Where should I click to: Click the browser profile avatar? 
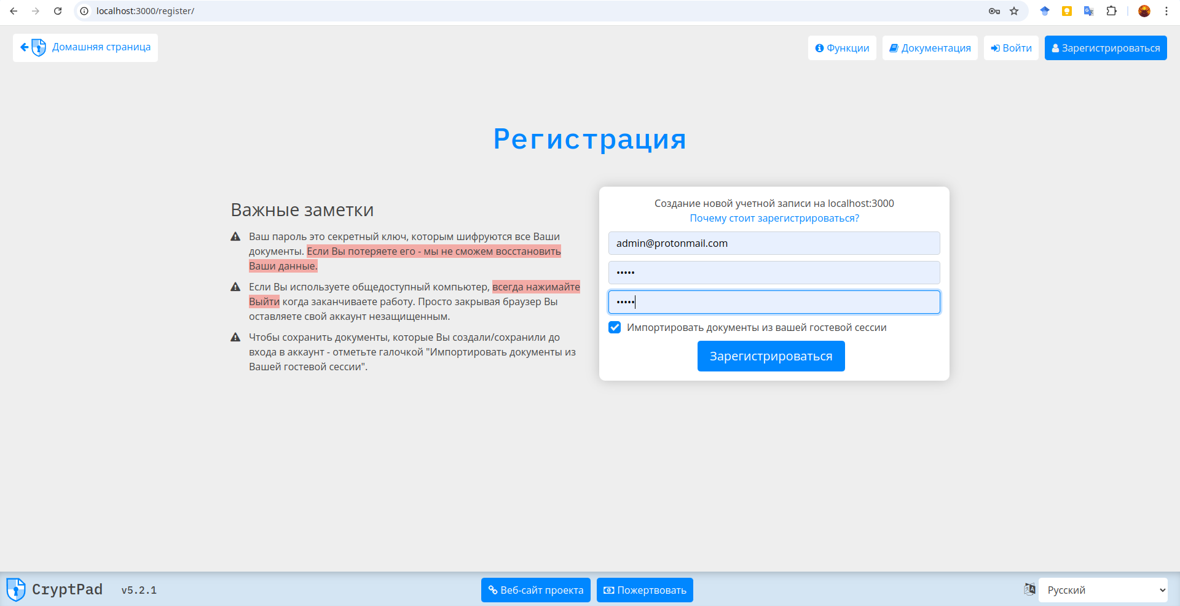[x=1144, y=11]
